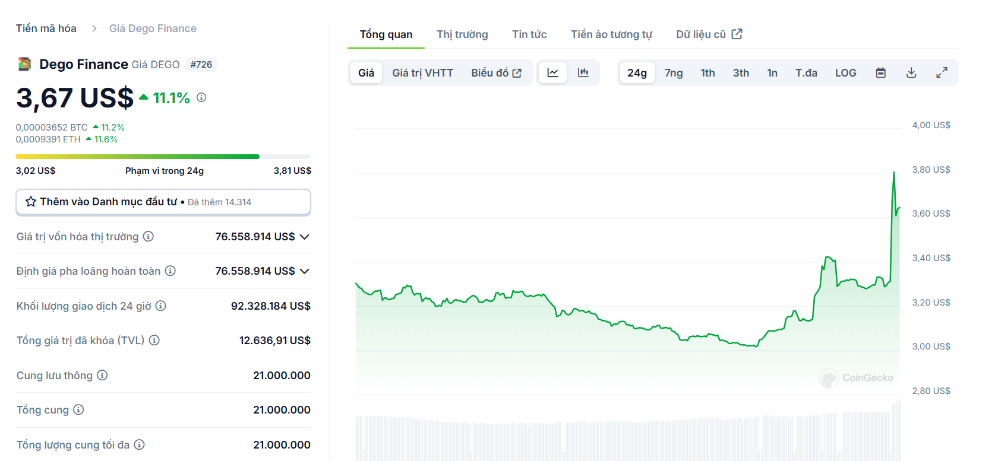Click the 2,80 US$ axis label
995x461 pixels.
click(x=931, y=391)
